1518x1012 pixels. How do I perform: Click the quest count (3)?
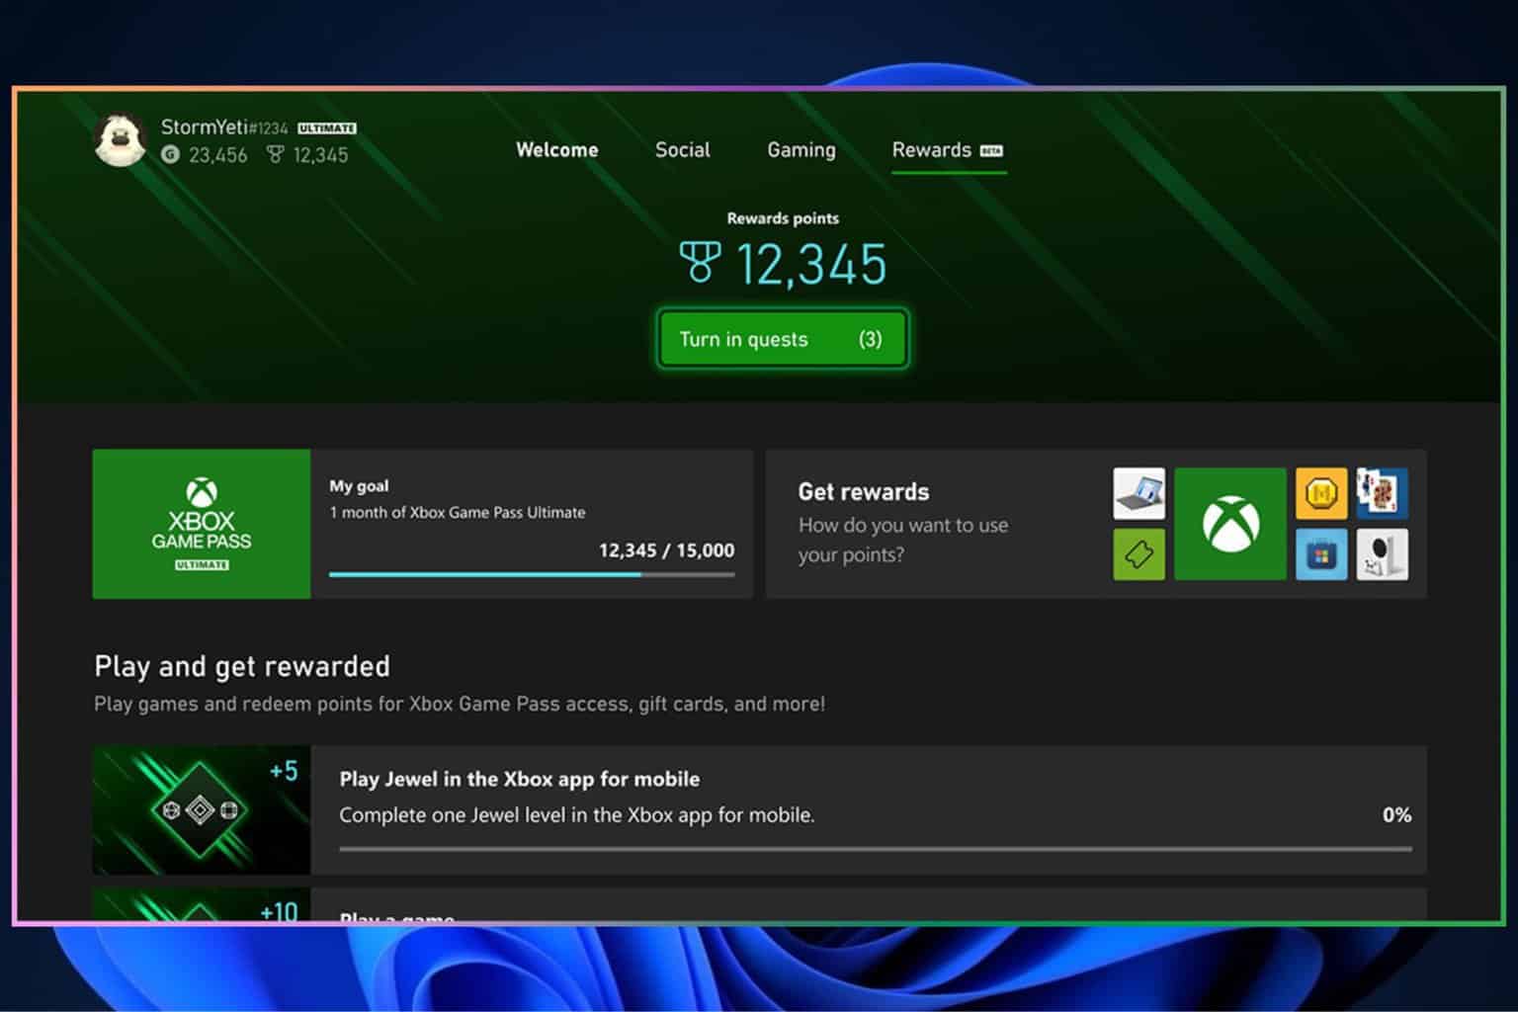(x=870, y=339)
